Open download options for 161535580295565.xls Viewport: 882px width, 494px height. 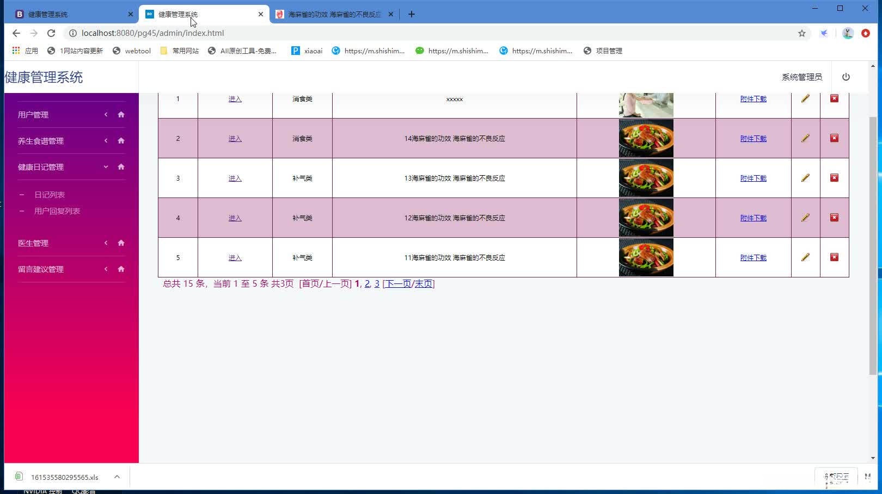(x=117, y=477)
